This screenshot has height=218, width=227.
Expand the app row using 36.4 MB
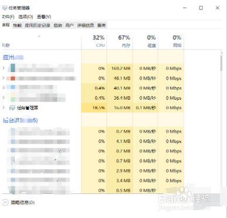(x=4, y=97)
